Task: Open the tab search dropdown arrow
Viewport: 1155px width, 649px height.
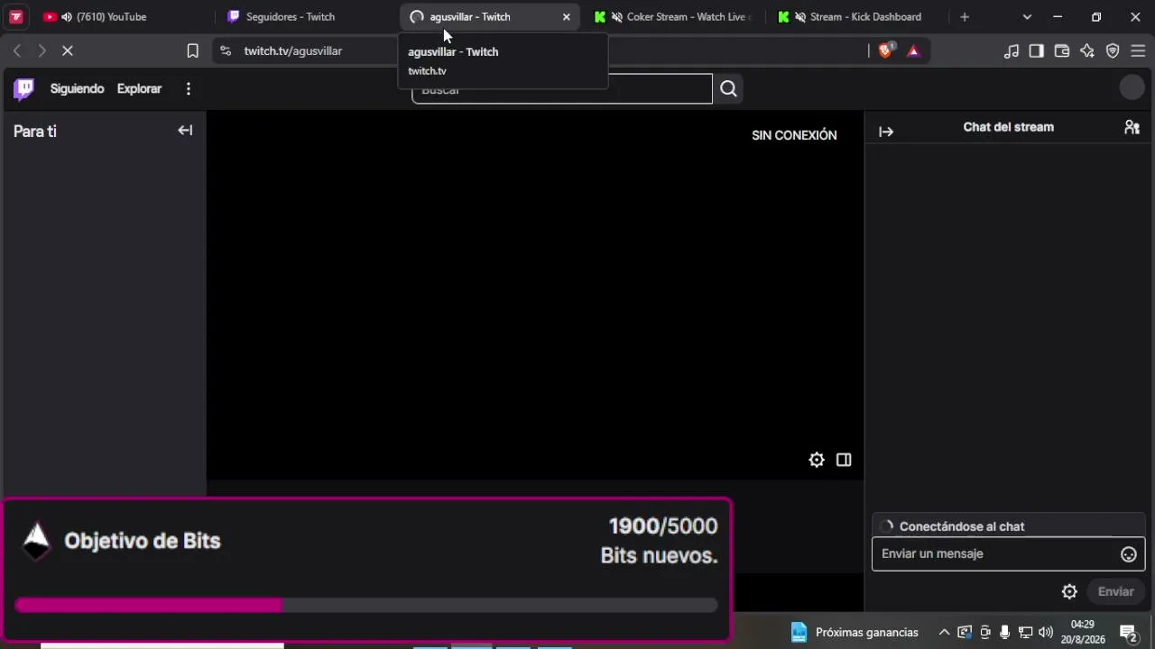Action: coord(1027,16)
